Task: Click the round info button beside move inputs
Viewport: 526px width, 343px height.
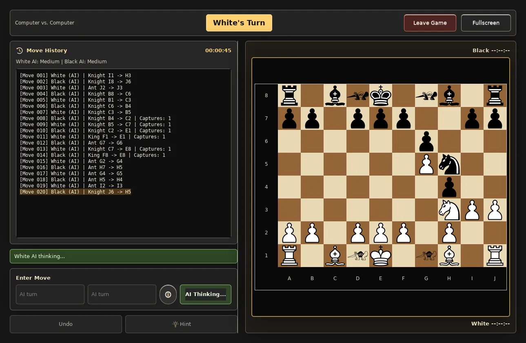Action: click(x=168, y=294)
